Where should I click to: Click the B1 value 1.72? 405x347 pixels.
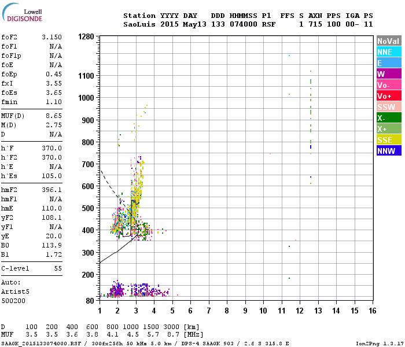tap(54, 254)
